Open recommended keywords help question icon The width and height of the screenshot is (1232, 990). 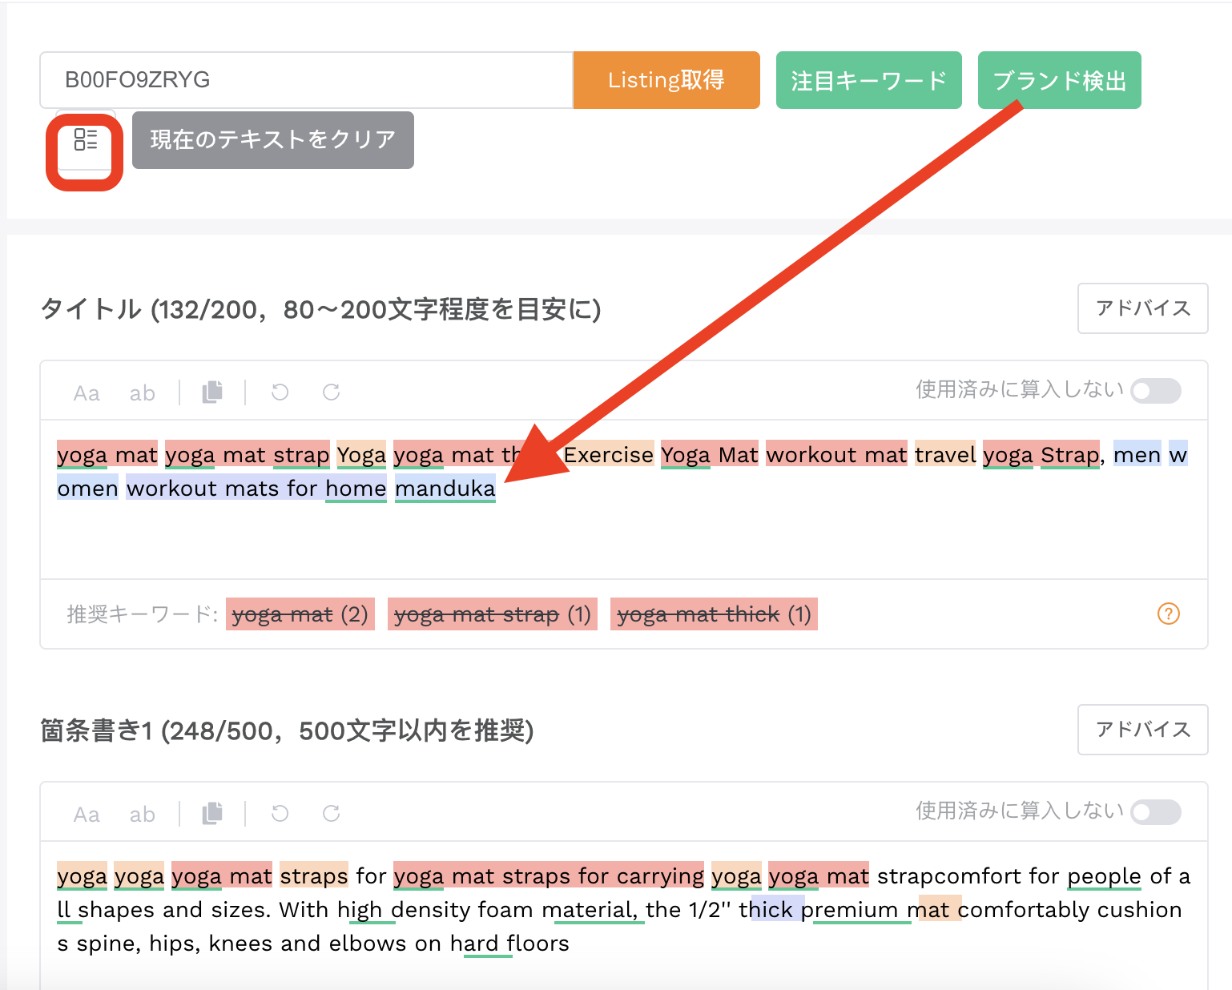[x=1169, y=614]
